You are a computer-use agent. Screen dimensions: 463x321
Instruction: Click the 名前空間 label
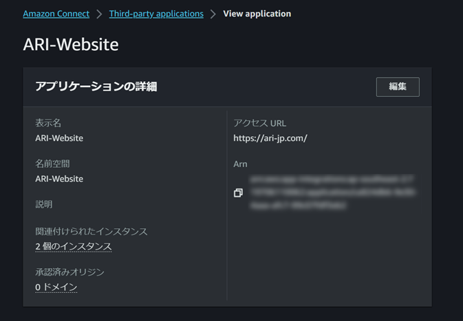coord(52,164)
